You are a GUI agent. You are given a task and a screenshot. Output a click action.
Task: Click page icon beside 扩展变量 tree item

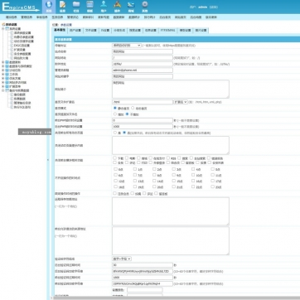[12, 50]
